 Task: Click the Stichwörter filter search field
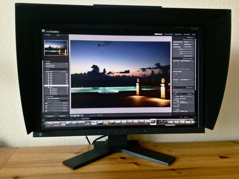click(183, 90)
